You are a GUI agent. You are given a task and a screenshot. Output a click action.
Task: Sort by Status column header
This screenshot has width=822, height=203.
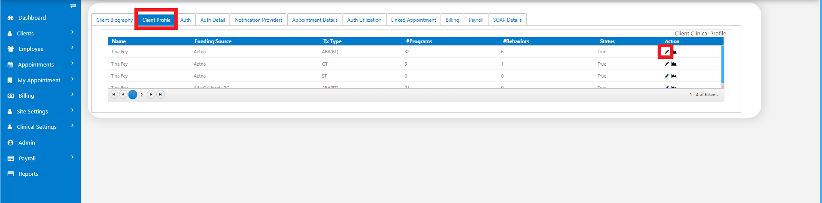click(607, 41)
